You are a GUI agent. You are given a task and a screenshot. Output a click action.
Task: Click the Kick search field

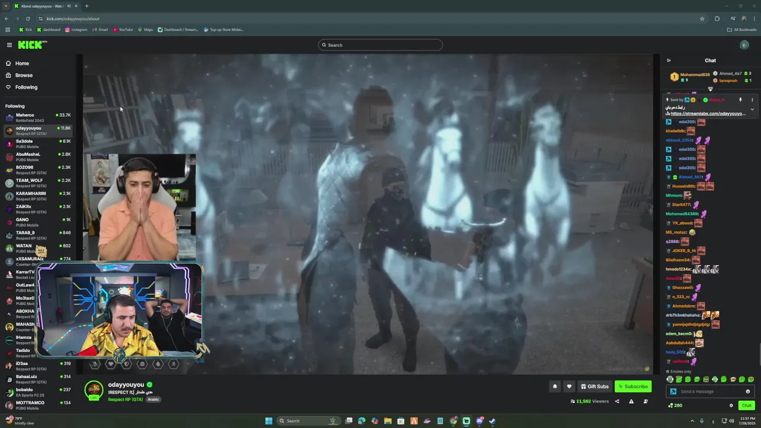click(380, 45)
